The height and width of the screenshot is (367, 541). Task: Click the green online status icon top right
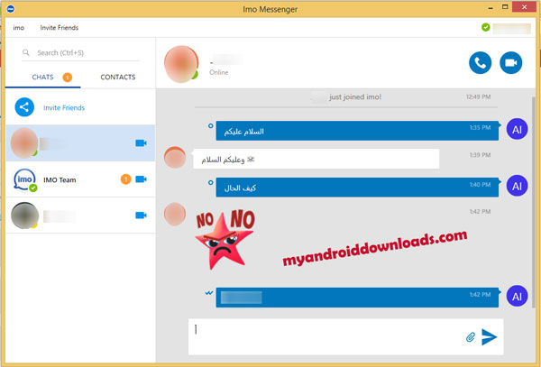(485, 27)
